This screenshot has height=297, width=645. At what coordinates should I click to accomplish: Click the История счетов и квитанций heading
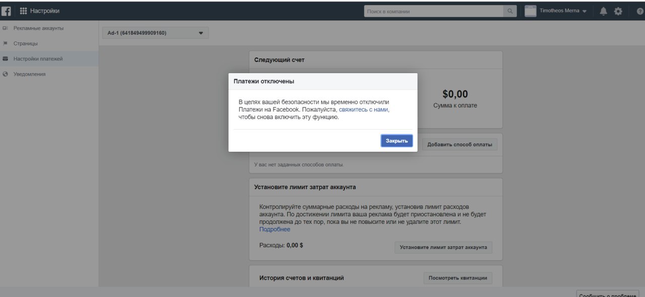coord(301,278)
